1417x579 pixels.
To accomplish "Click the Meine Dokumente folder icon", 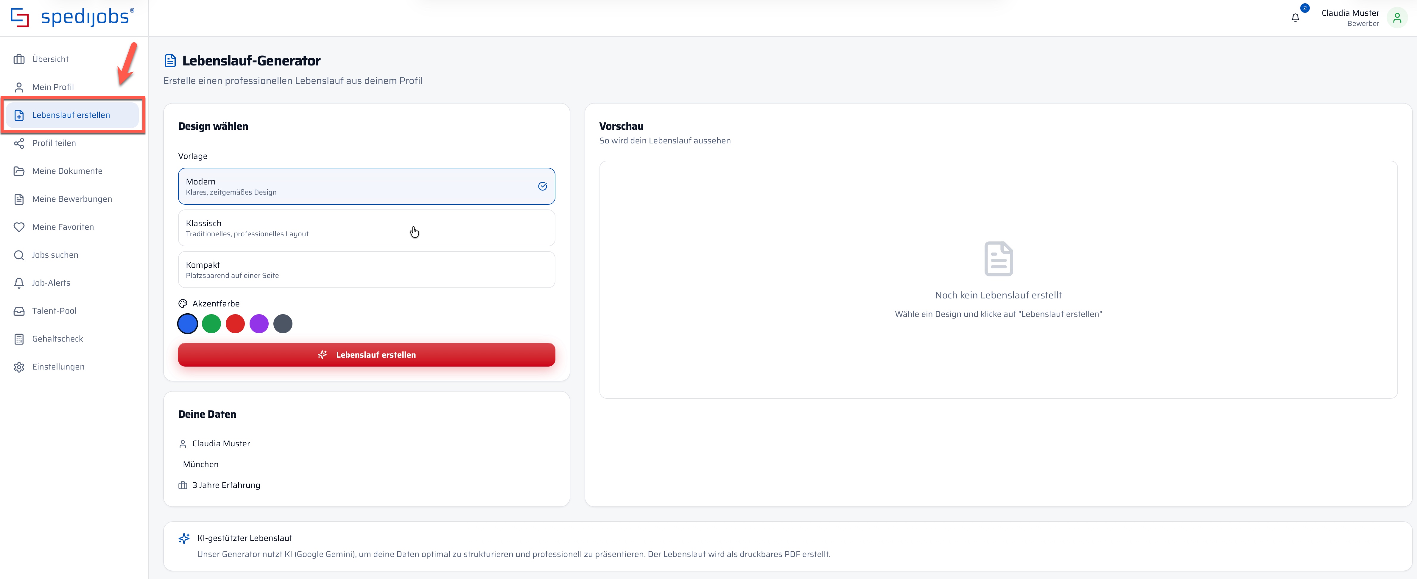I will click(x=19, y=171).
